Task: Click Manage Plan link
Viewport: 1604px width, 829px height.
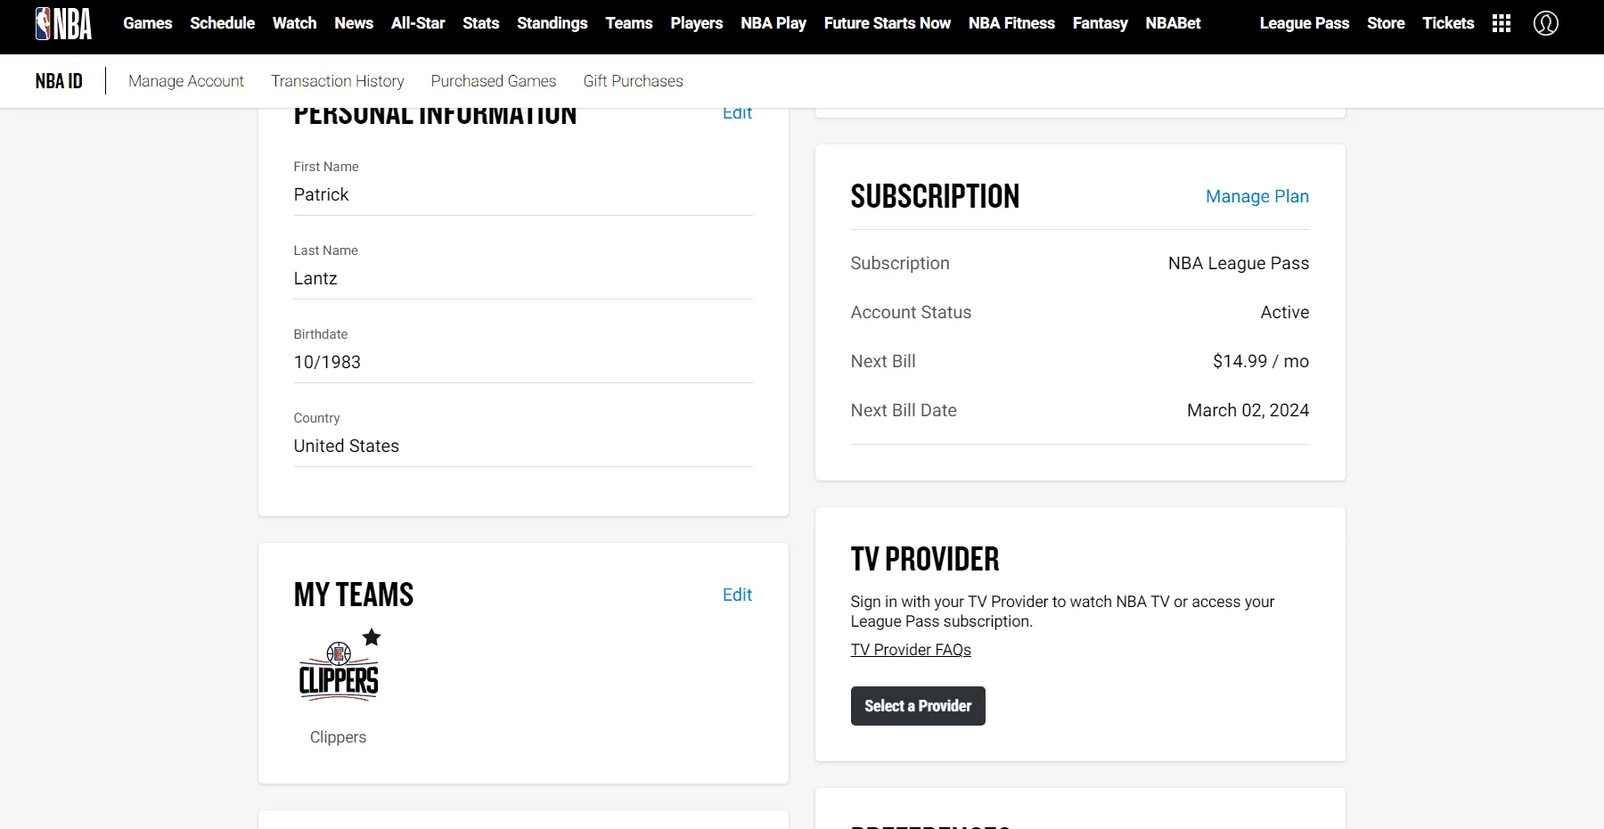Action: (x=1257, y=196)
